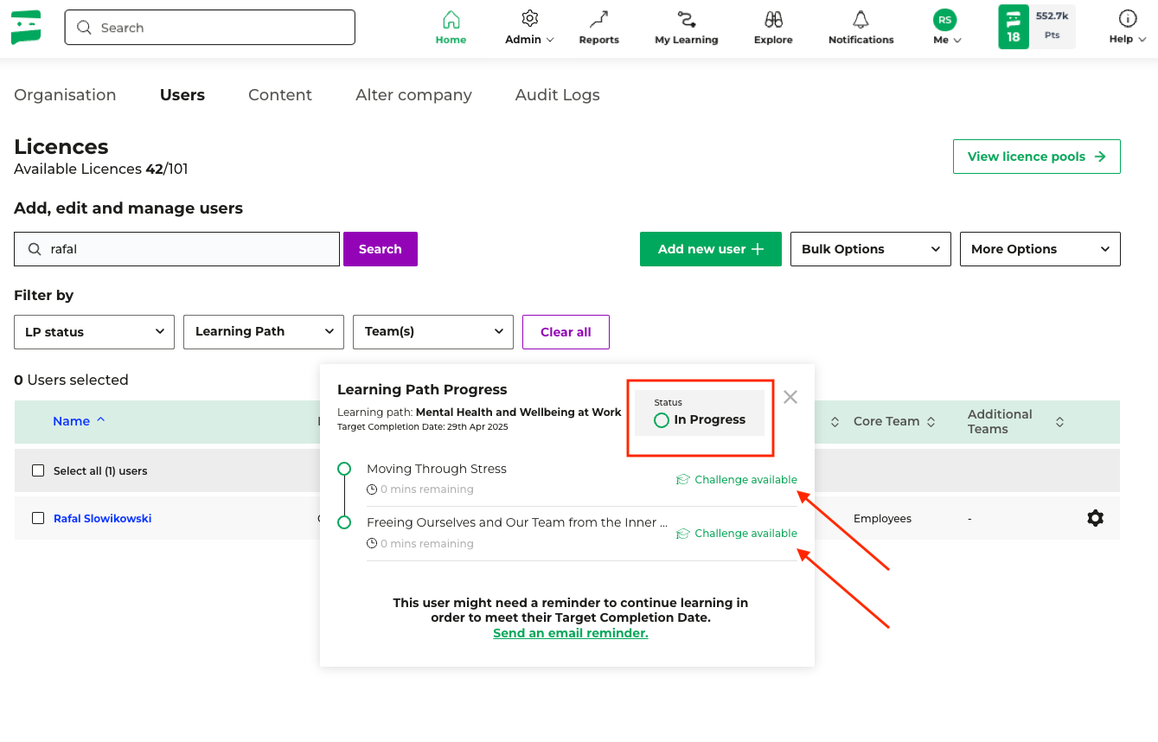
Task: Click the Home icon in top navigation
Action: pos(451,21)
